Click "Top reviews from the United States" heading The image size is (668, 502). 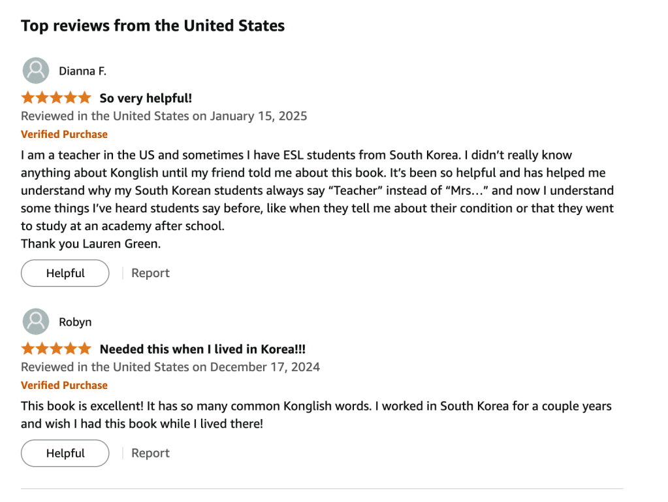coord(153,26)
